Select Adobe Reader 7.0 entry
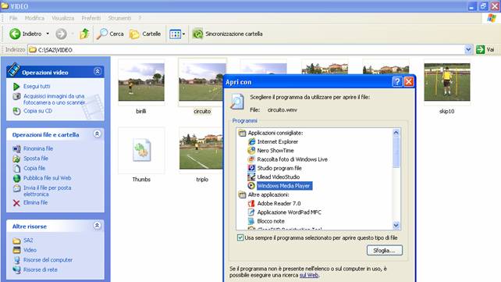 [279, 203]
